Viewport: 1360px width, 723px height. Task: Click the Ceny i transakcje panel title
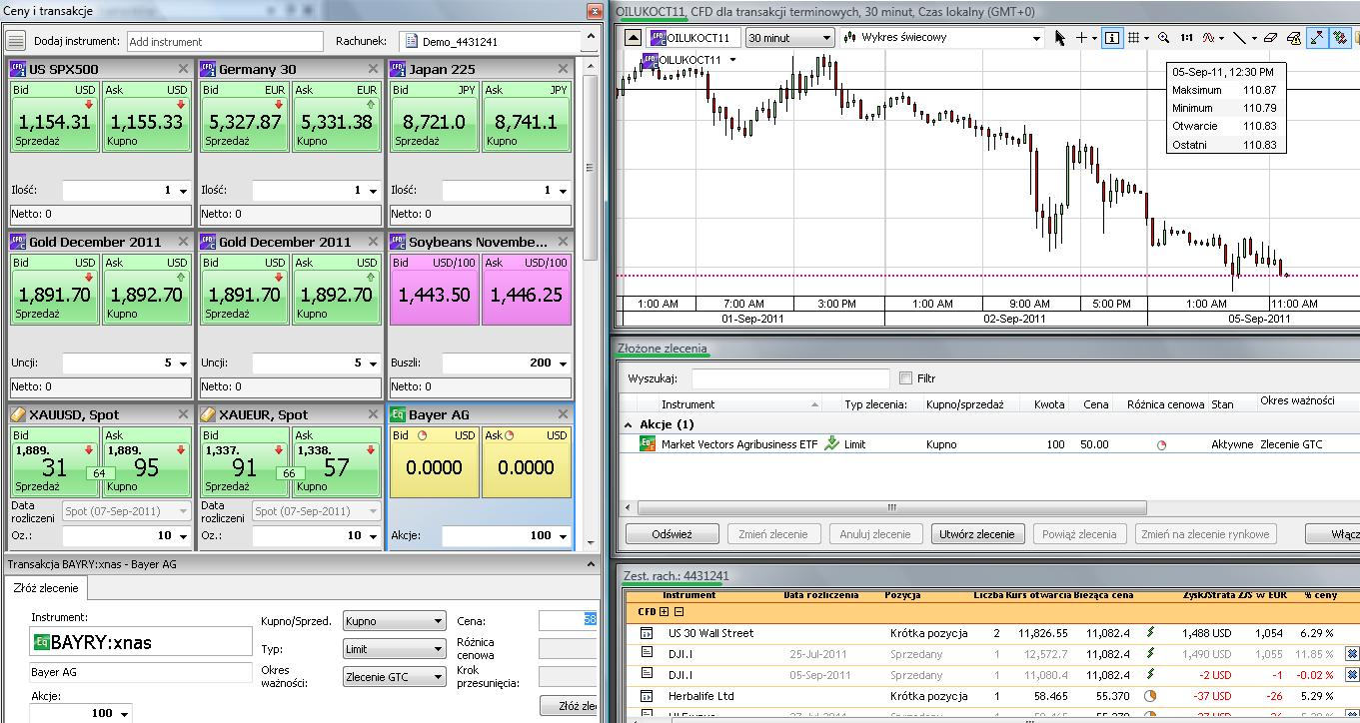pyautogui.click(x=50, y=11)
